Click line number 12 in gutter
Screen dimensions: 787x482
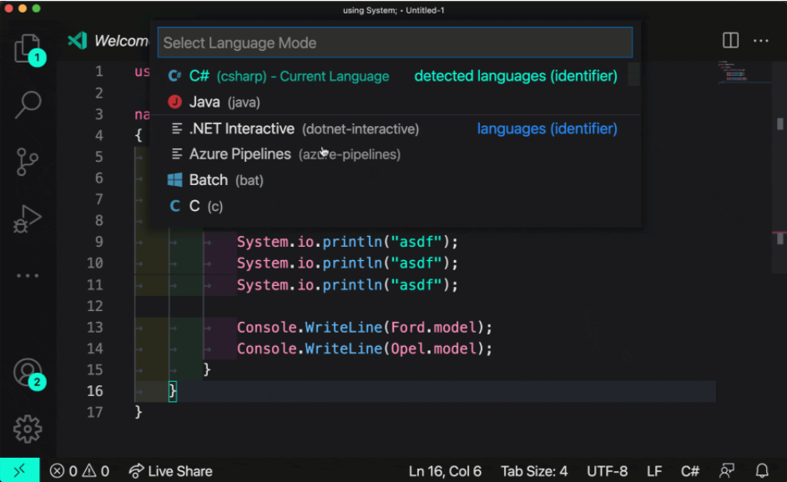95,306
